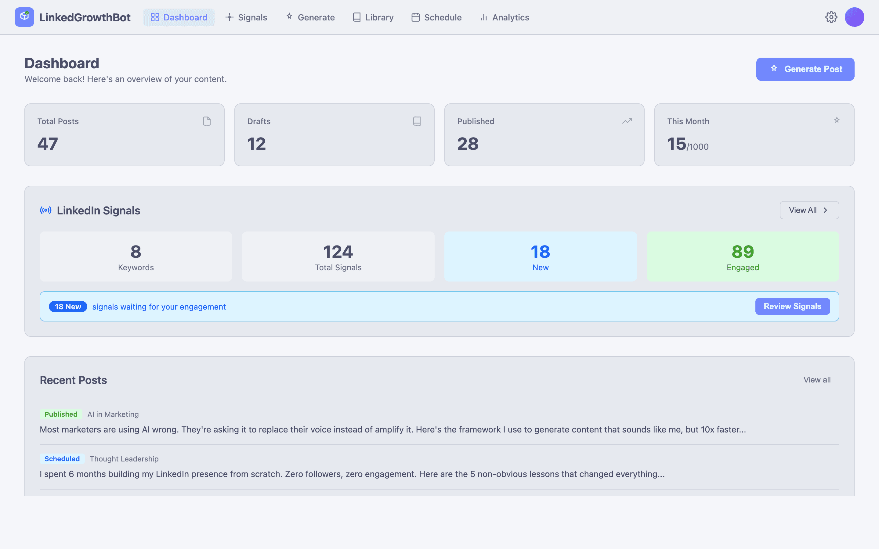
Task: Click the Library book icon
Action: click(356, 17)
